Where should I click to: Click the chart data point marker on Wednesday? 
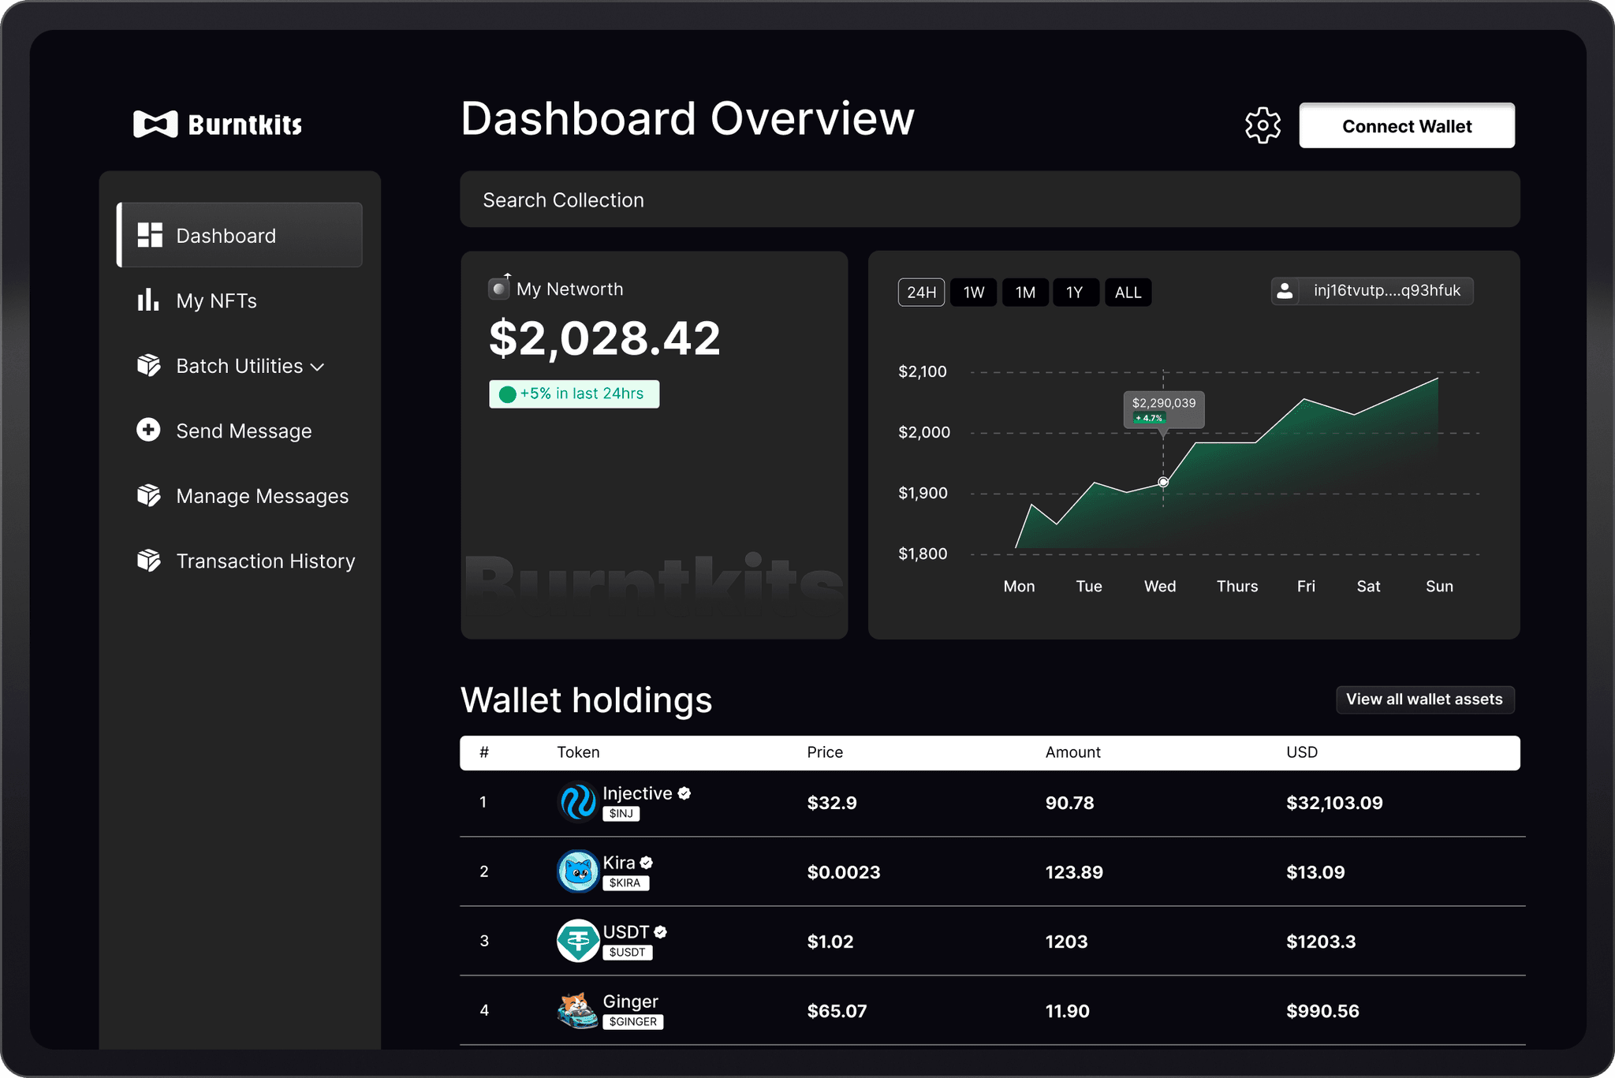[x=1163, y=482]
